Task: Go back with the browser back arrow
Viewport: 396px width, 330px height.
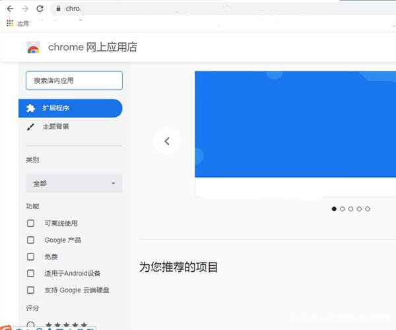Action: pyautogui.click(x=10, y=9)
